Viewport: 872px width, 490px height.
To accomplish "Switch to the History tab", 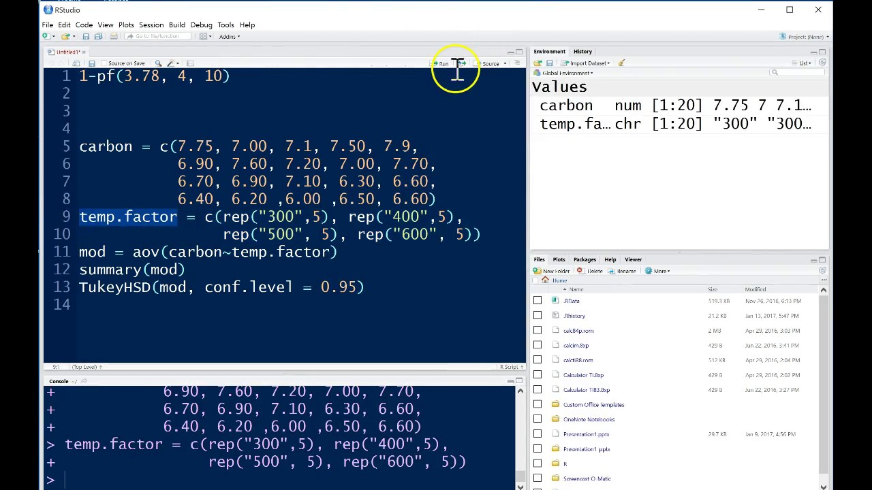I will click(x=582, y=52).
